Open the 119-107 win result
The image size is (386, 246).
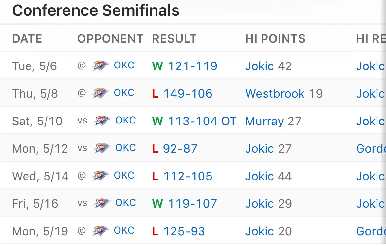click(x=193, y=204)
